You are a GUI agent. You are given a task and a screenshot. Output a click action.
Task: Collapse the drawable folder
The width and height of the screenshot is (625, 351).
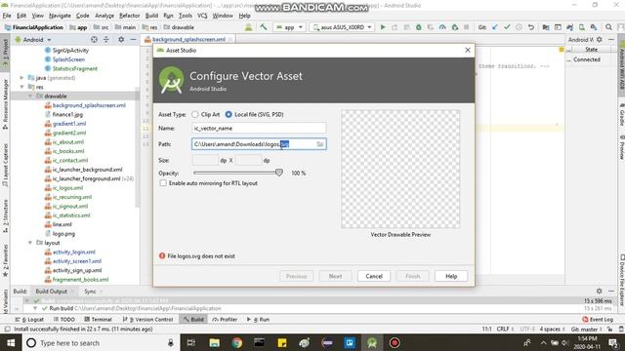[x=30, y=96]
